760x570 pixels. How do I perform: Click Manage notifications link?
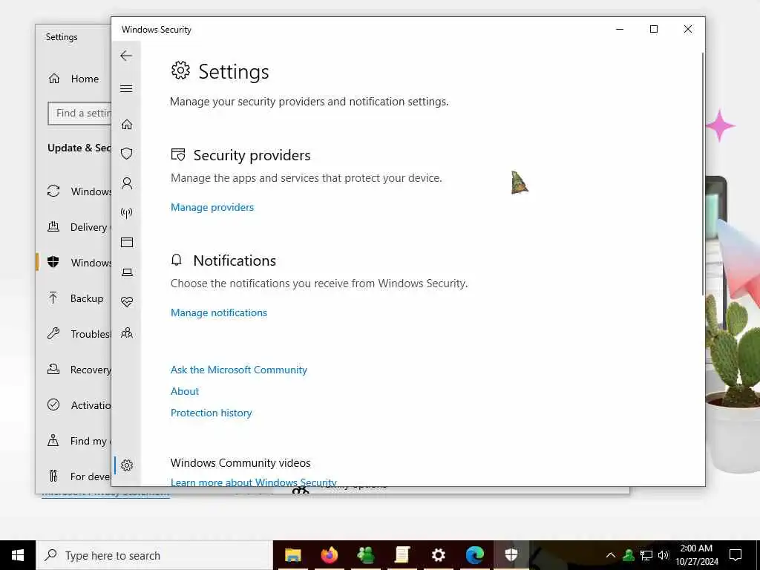pos(219,312)
